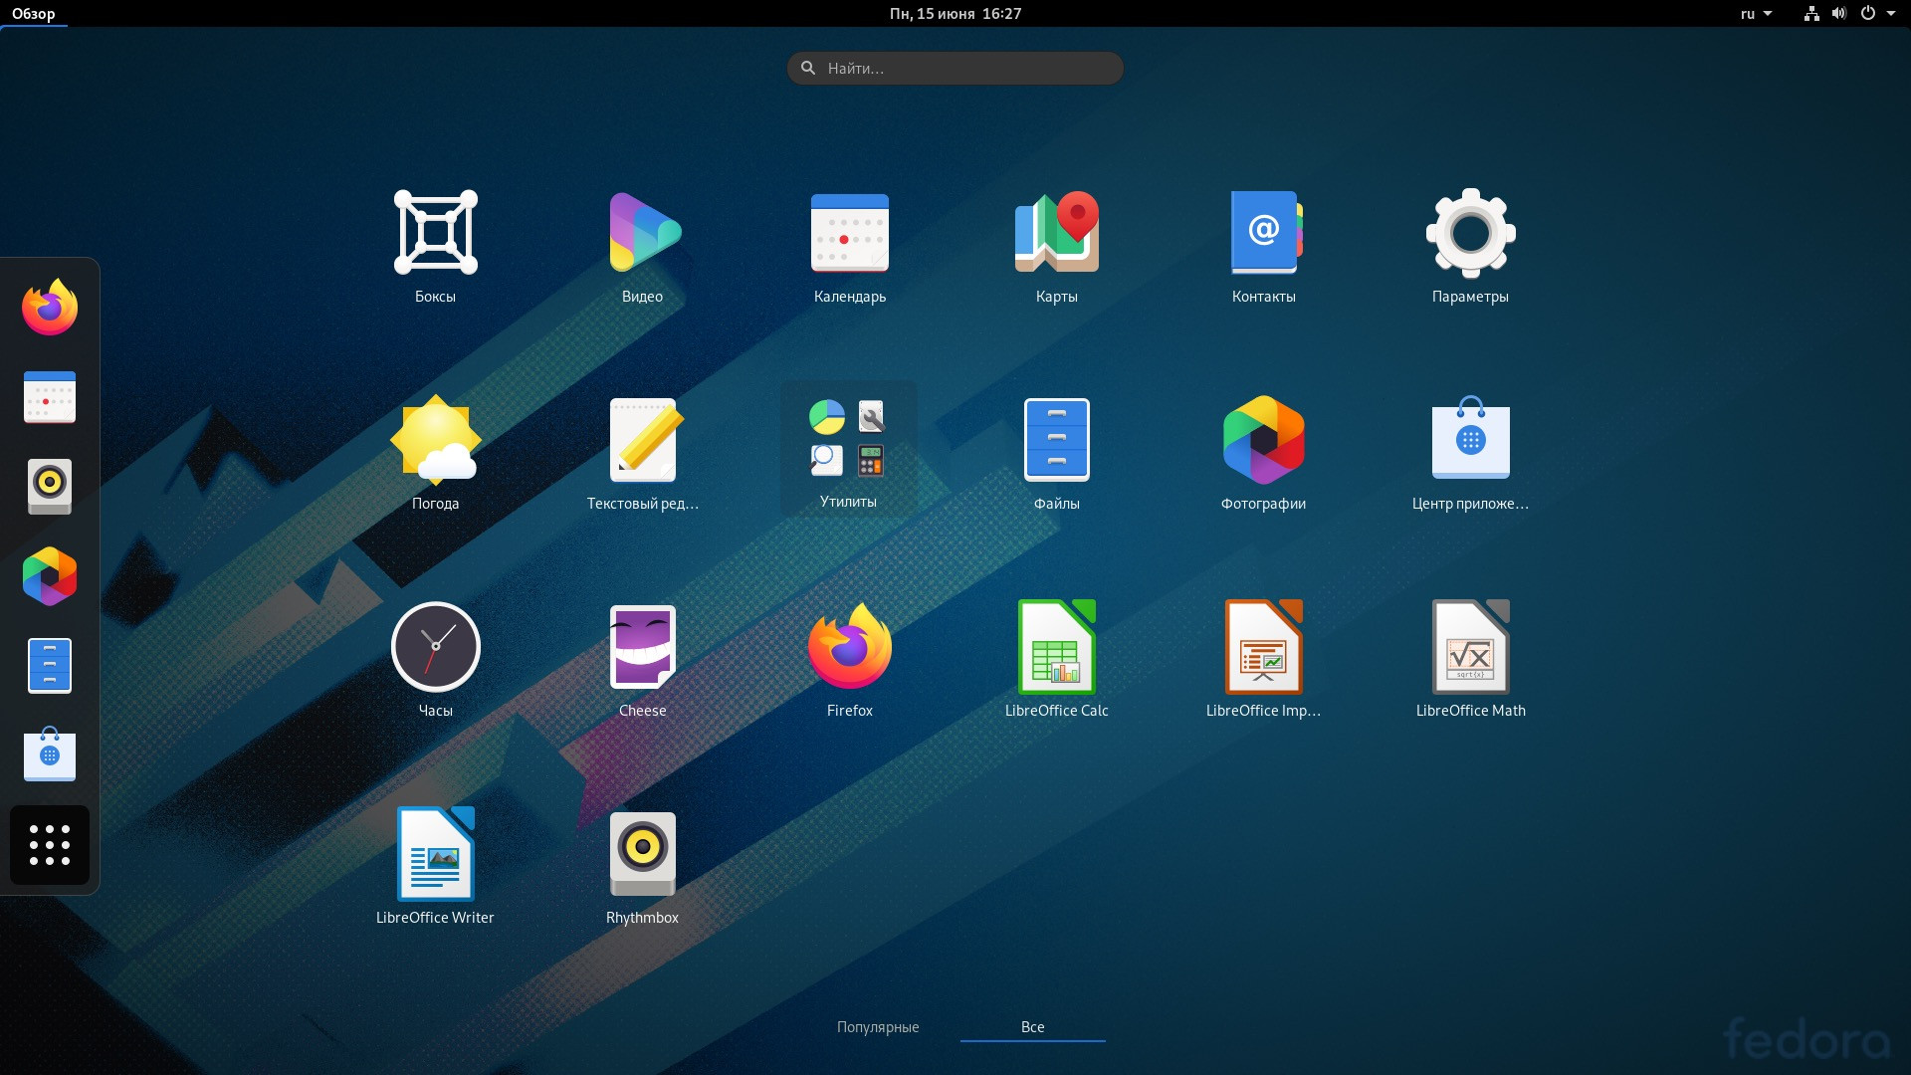Select the Все tab

tap(1033, 1027)
